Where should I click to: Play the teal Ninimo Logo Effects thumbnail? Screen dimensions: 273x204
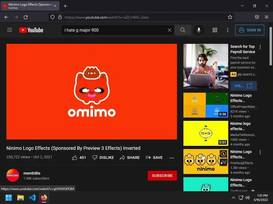[206, 184]
